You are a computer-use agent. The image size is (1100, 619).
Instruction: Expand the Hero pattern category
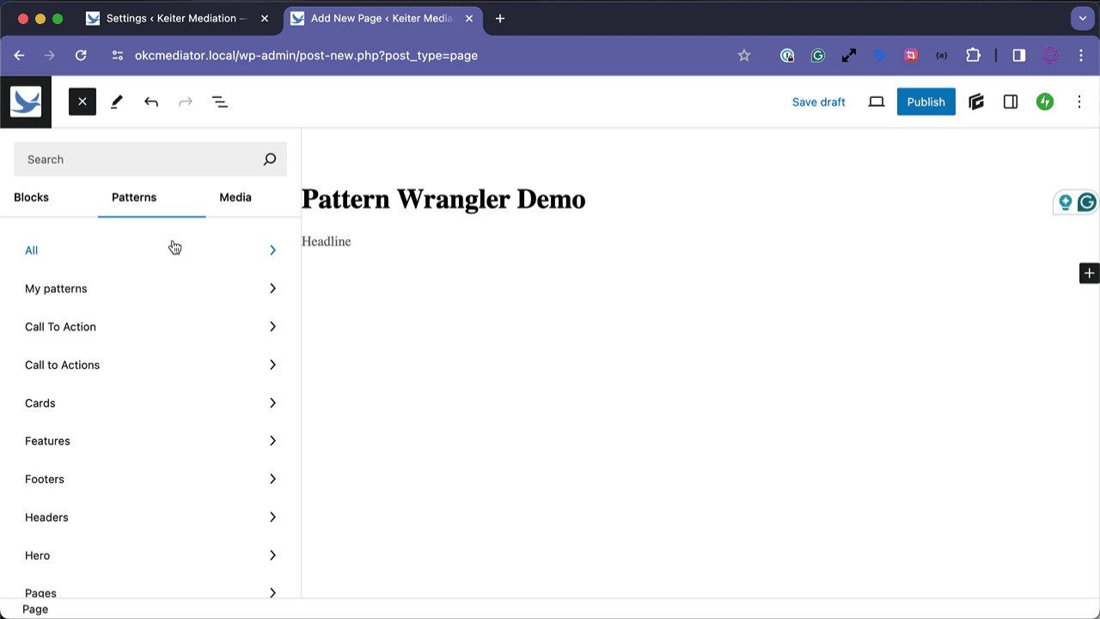150,555
